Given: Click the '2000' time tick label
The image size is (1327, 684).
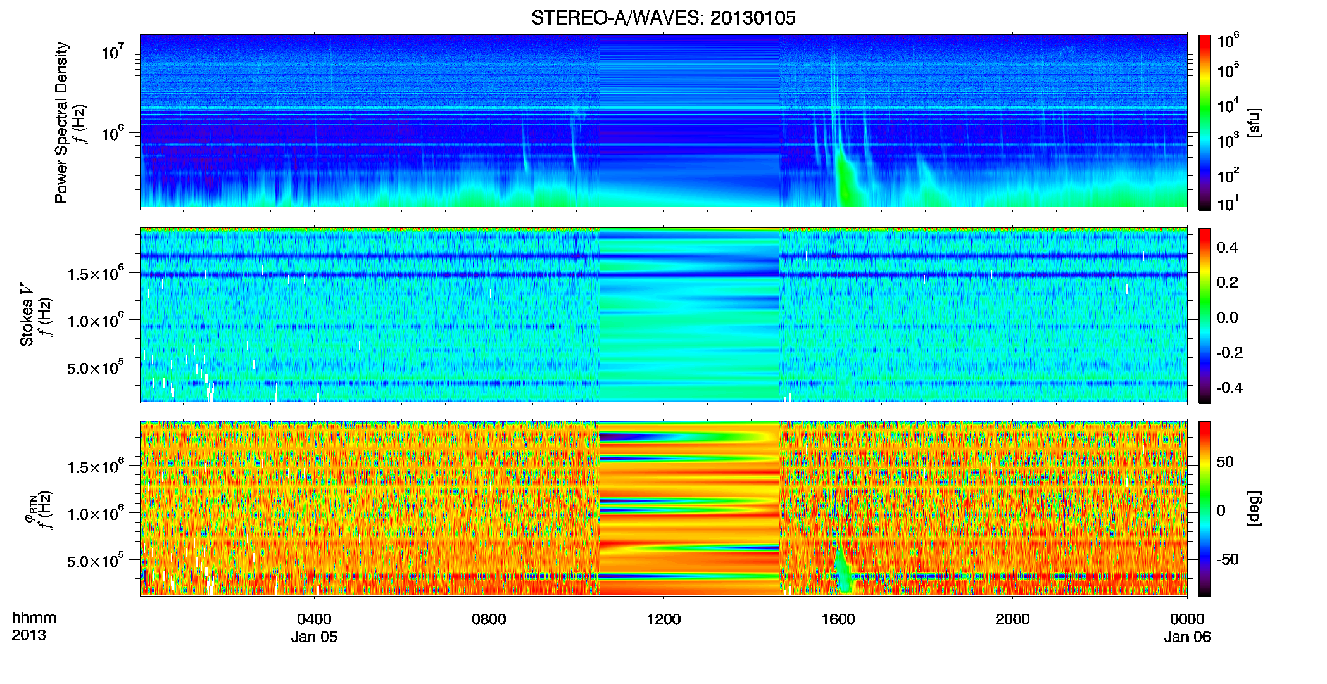Looking at the screenshot, I should [x=1012, y=619].
